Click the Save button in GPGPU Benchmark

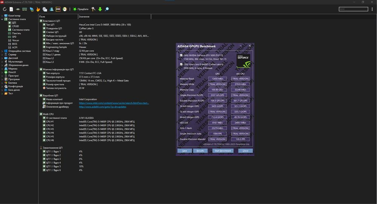point(184,151)
